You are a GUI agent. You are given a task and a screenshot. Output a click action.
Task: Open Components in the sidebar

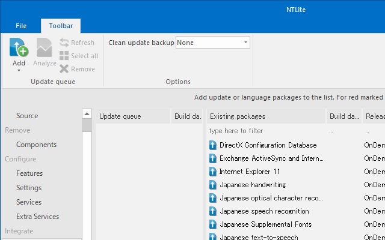(x=36, y=145)
